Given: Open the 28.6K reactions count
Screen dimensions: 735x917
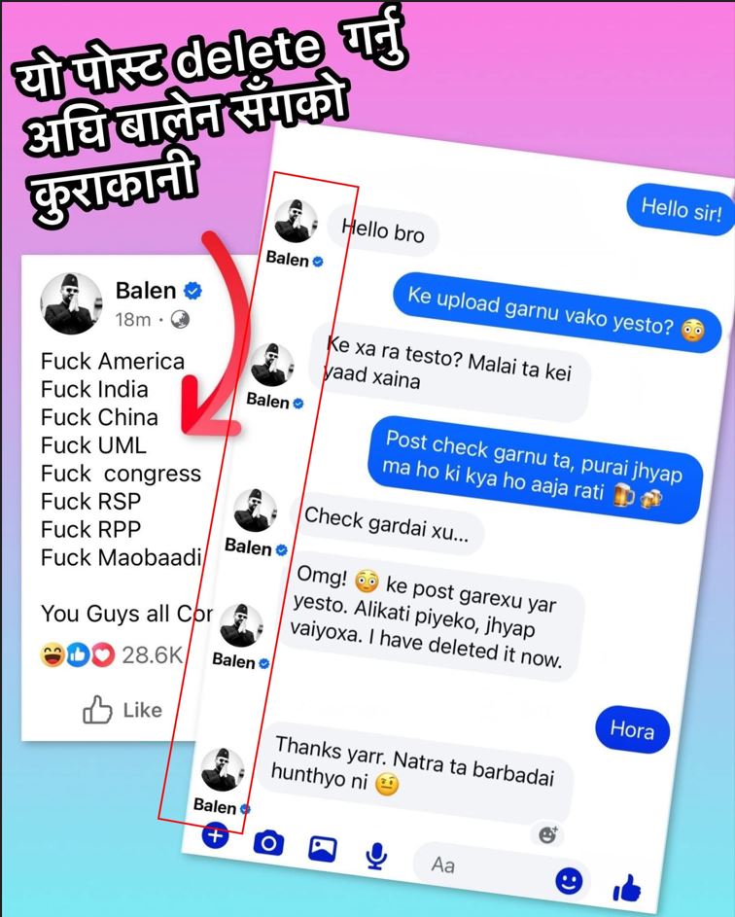Looking at the screenshot, I should [x=152, y=655].
